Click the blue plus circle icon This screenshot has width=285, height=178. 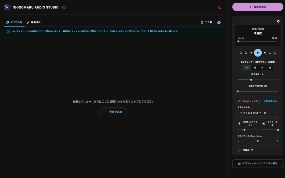pyautogui.click(x=219, y=23)
